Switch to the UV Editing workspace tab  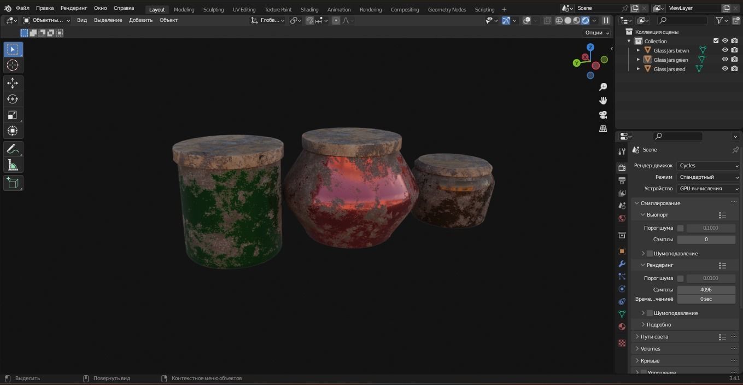[x=244, y=9]
